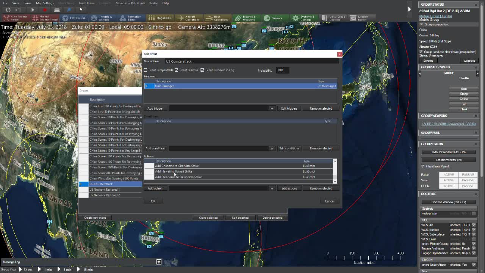Viewport: 485px width, 273px height.
Task: Close the Edit Event dialog
Action: pyautogui.click(x=339, y=54)
